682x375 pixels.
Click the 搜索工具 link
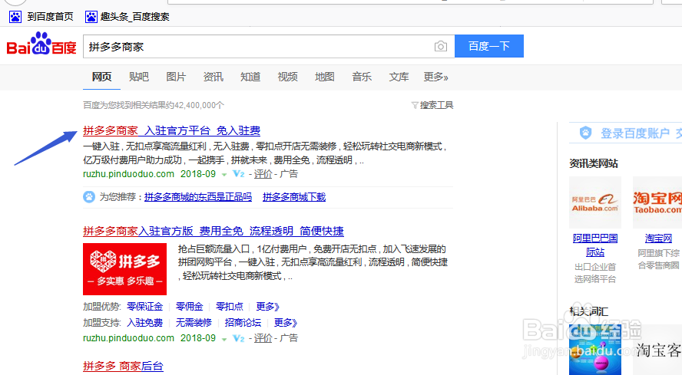436,105
